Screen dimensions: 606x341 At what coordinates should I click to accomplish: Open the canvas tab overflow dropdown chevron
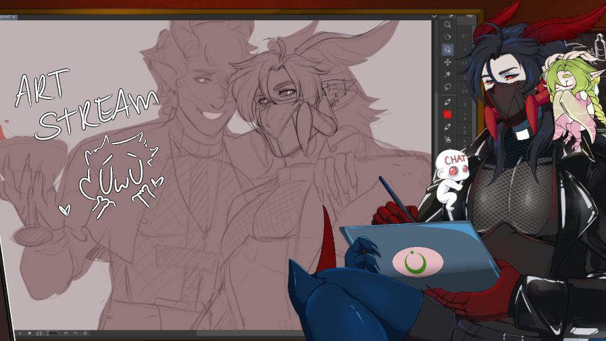coord(434,17)
